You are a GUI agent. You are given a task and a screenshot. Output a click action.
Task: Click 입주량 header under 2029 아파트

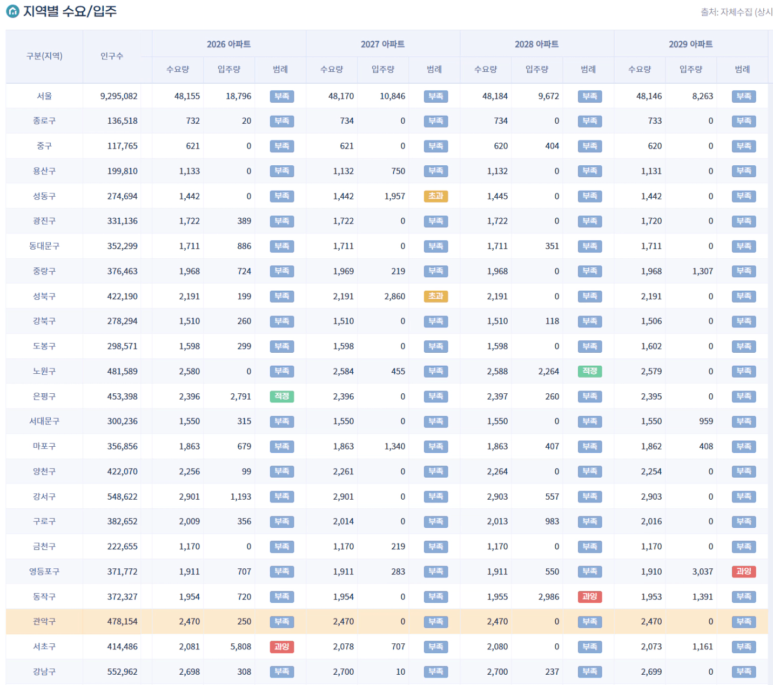click(x=691, y=69)
